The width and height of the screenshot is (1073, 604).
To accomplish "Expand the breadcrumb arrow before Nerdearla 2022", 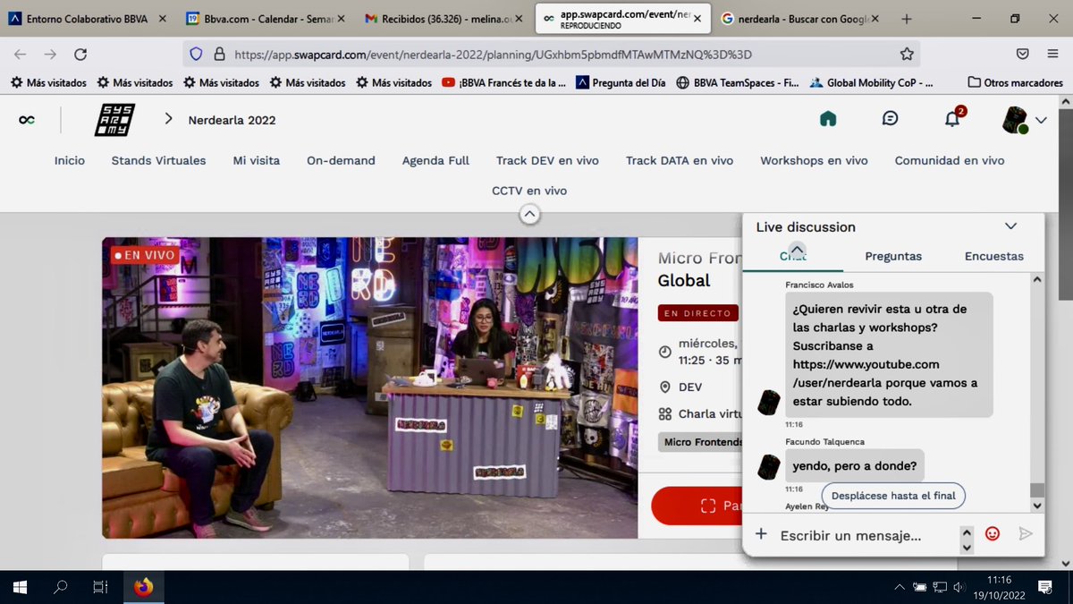I will click(168, 119).
